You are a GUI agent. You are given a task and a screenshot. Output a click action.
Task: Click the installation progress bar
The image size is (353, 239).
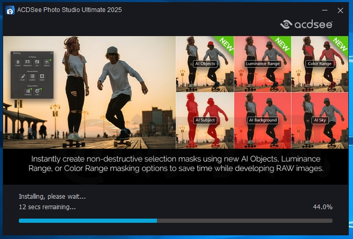click(x=176, y=221)
